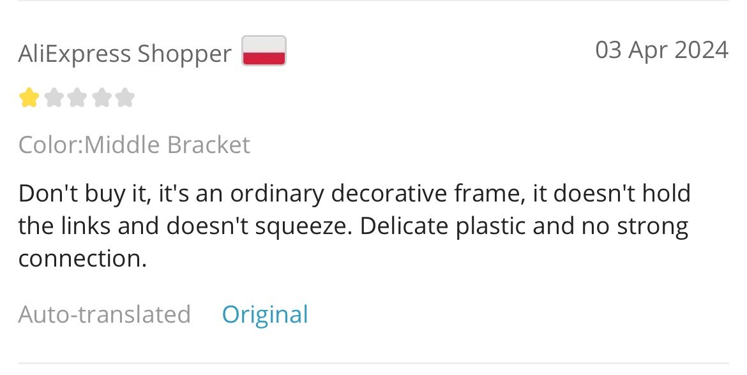The image size is (747, 375).
Task: Click "decorative frame" phrase in the review
Action: point(428,193)
